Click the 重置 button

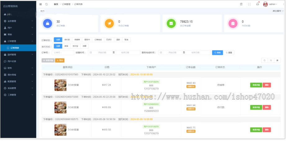point(229,53)
